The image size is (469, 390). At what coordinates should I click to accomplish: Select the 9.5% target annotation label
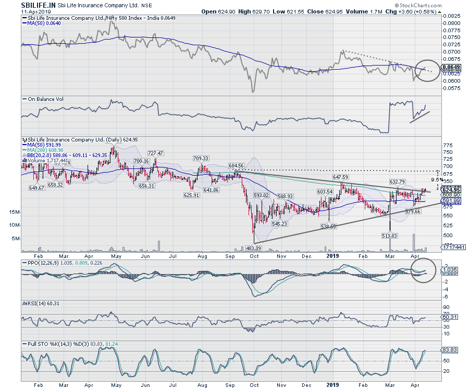coord(437,179)
